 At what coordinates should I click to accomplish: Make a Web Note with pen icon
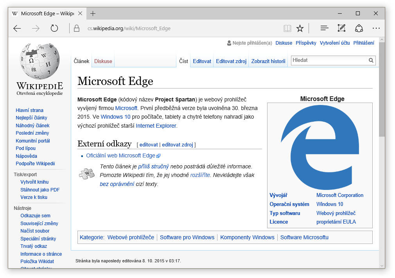[x=341, y=28]
